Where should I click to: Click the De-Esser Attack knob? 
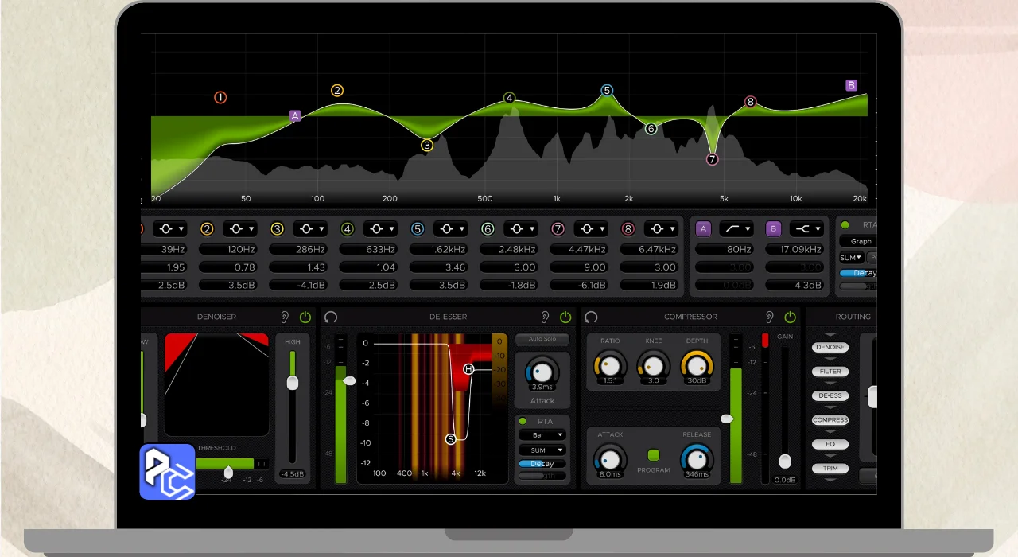[x=542, y=371]
